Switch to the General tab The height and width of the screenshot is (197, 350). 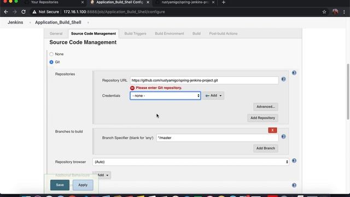pyautogui.click(x=56, y=33)
